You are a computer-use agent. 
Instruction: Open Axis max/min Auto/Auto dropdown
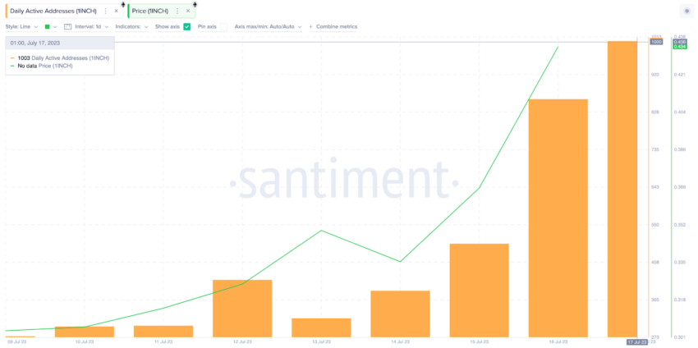point(268,27)
